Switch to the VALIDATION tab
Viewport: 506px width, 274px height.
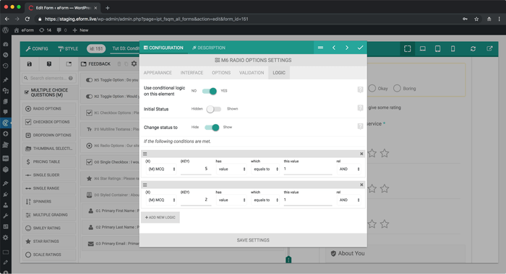tap(252, 73)
